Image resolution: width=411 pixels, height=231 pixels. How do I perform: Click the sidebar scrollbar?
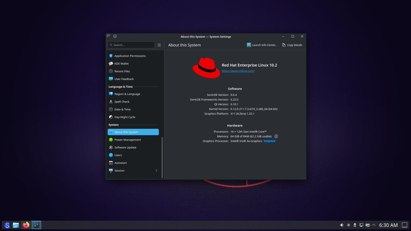coord(162,157)
